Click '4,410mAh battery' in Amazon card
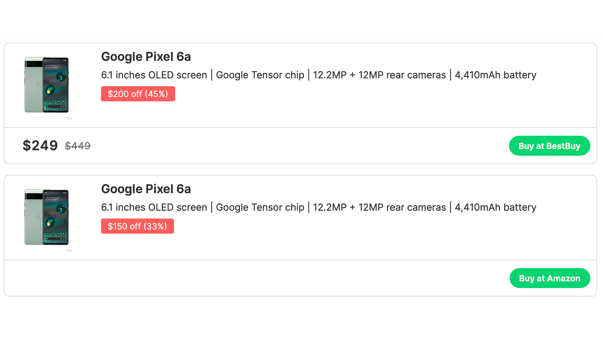 coord(495,208)
